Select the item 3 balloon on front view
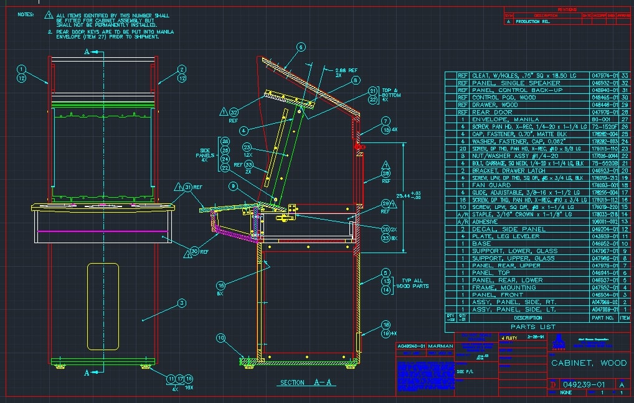Screen dimensions: 634x403 [181, 303]
